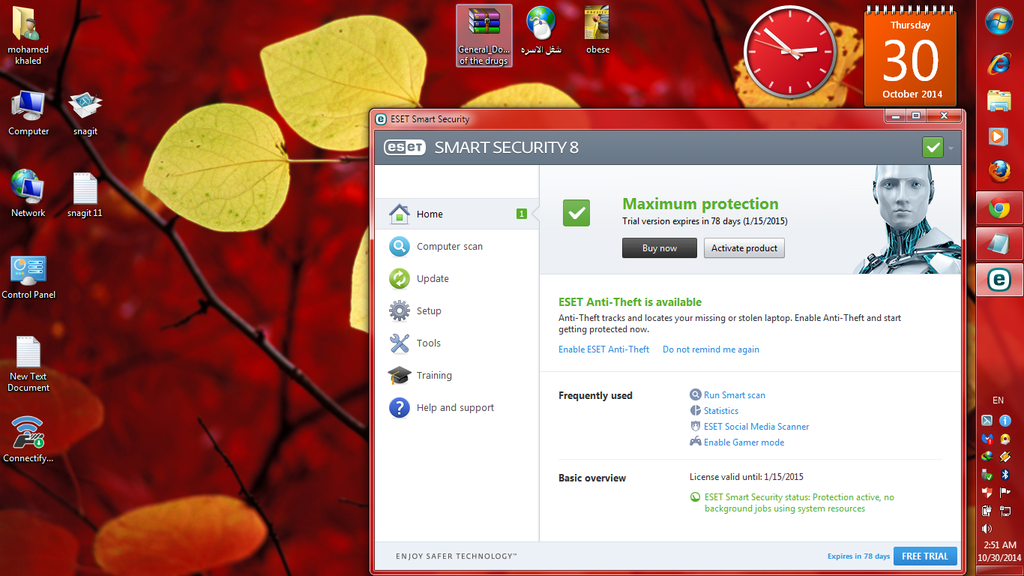Click the Enable ESET Anti-Theft link

click(x=604, y=349)
